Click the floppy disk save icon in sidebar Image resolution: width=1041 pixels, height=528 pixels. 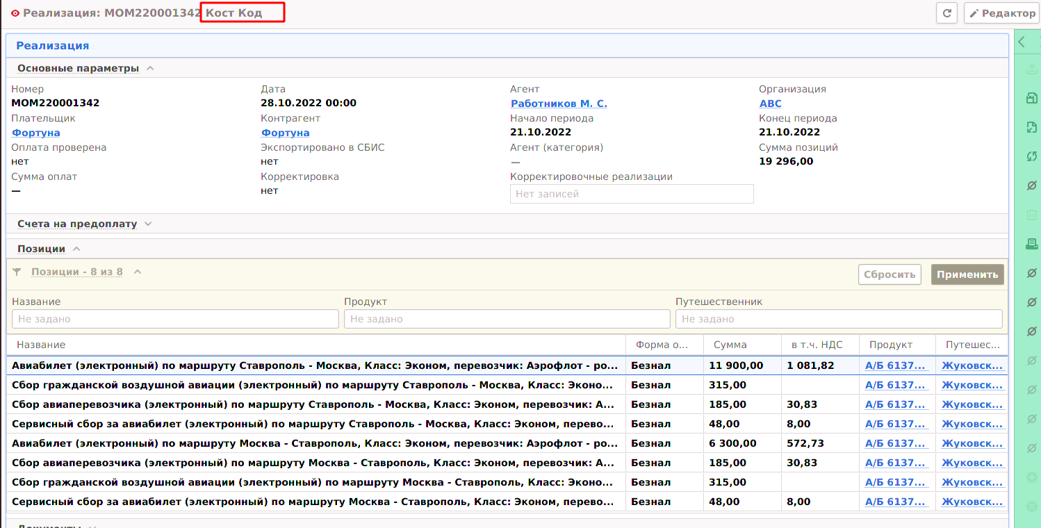(x=1032, y=98)
